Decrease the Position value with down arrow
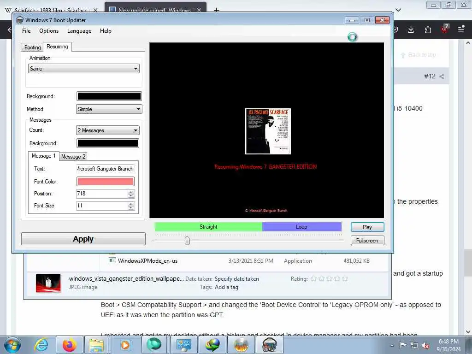This screenshot has width=472, height=354. pos(130,195)
